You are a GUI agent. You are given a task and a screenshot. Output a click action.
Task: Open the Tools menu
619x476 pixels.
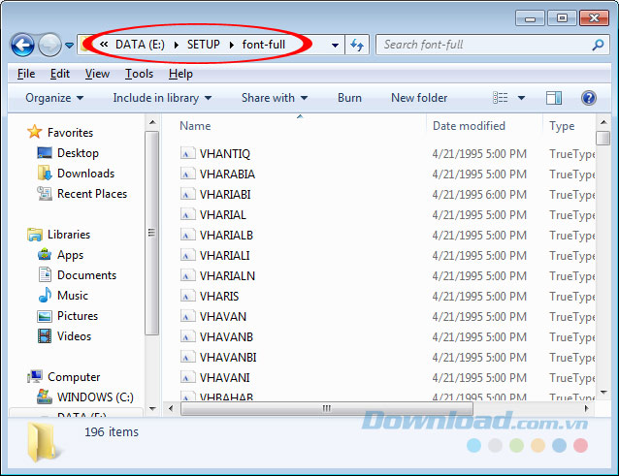point(139,74)
